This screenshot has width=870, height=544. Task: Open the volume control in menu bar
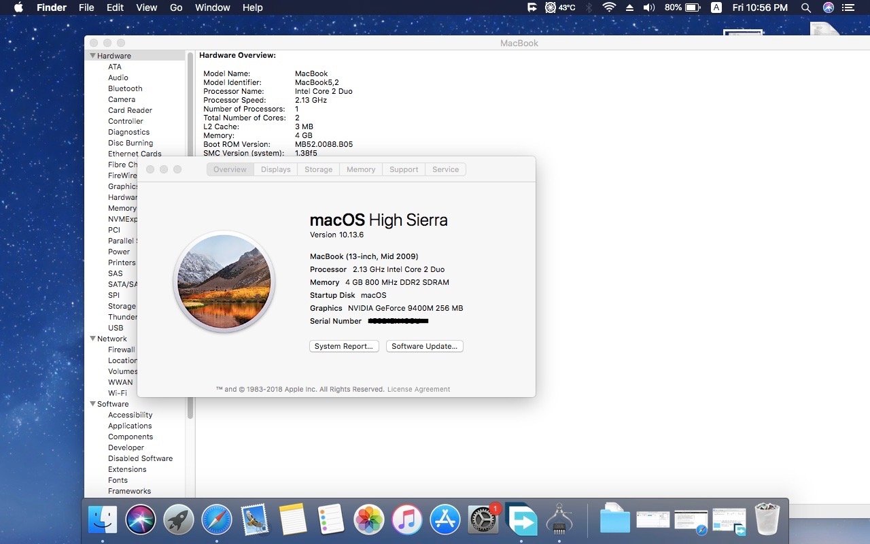click(x=649, y=7)
